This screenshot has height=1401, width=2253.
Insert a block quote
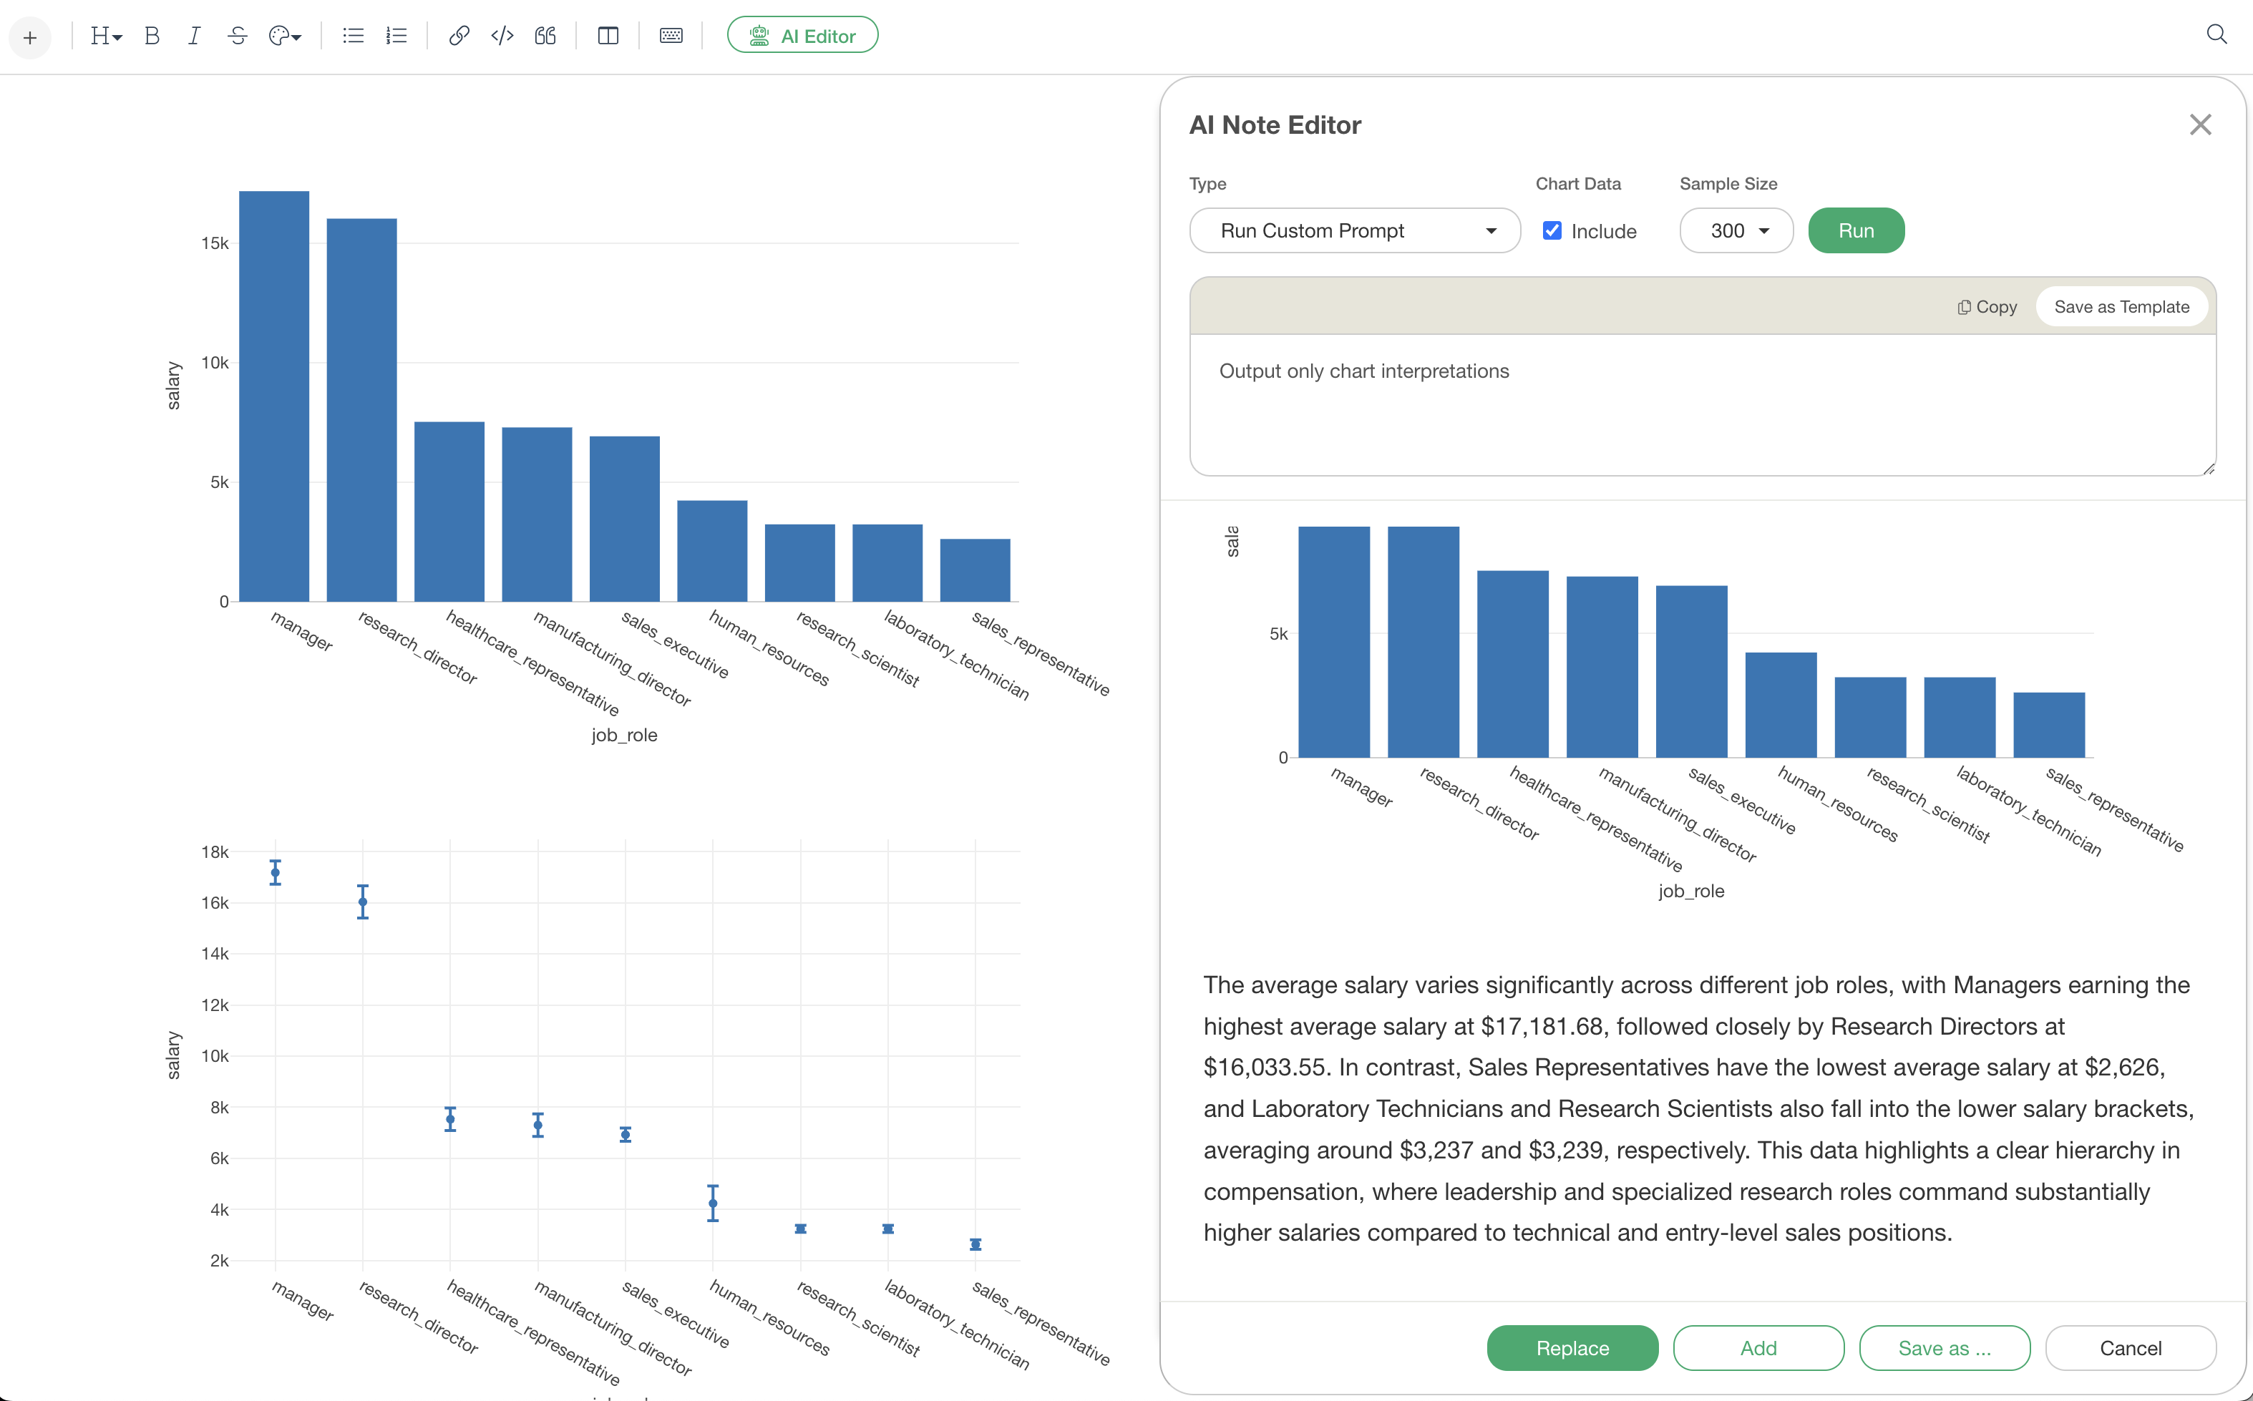(x=546, y=36)
